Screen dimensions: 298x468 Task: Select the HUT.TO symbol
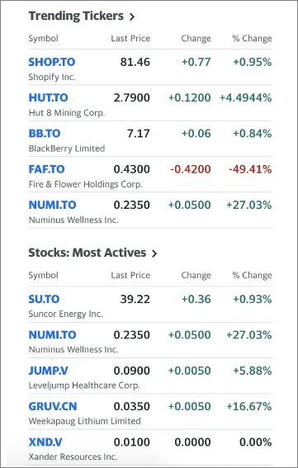[x=48, y=97]
